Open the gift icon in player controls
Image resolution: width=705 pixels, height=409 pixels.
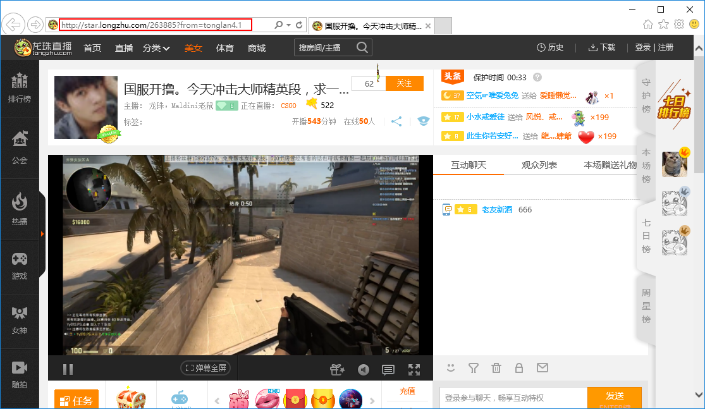337,369
